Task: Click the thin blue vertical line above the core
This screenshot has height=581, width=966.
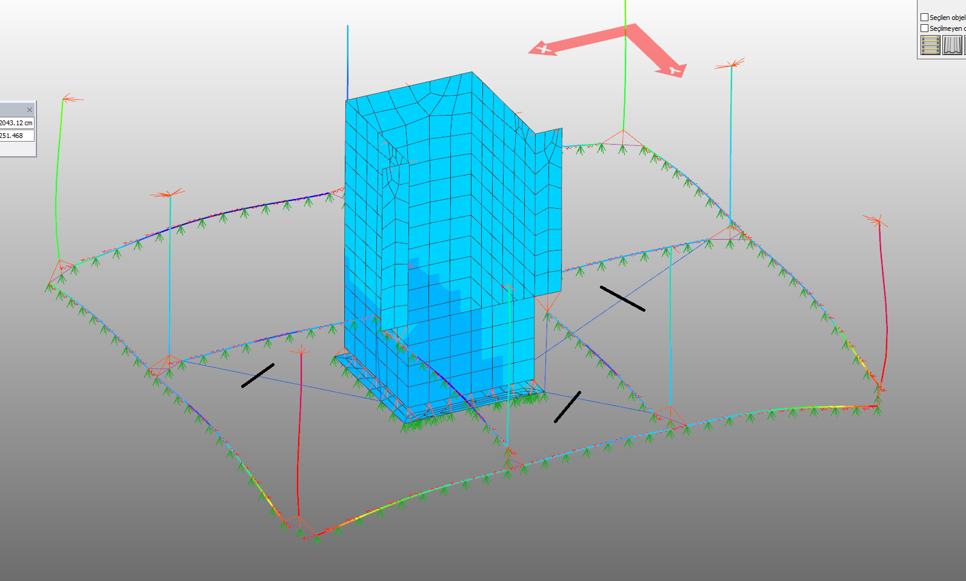Action: click(348, 61)
